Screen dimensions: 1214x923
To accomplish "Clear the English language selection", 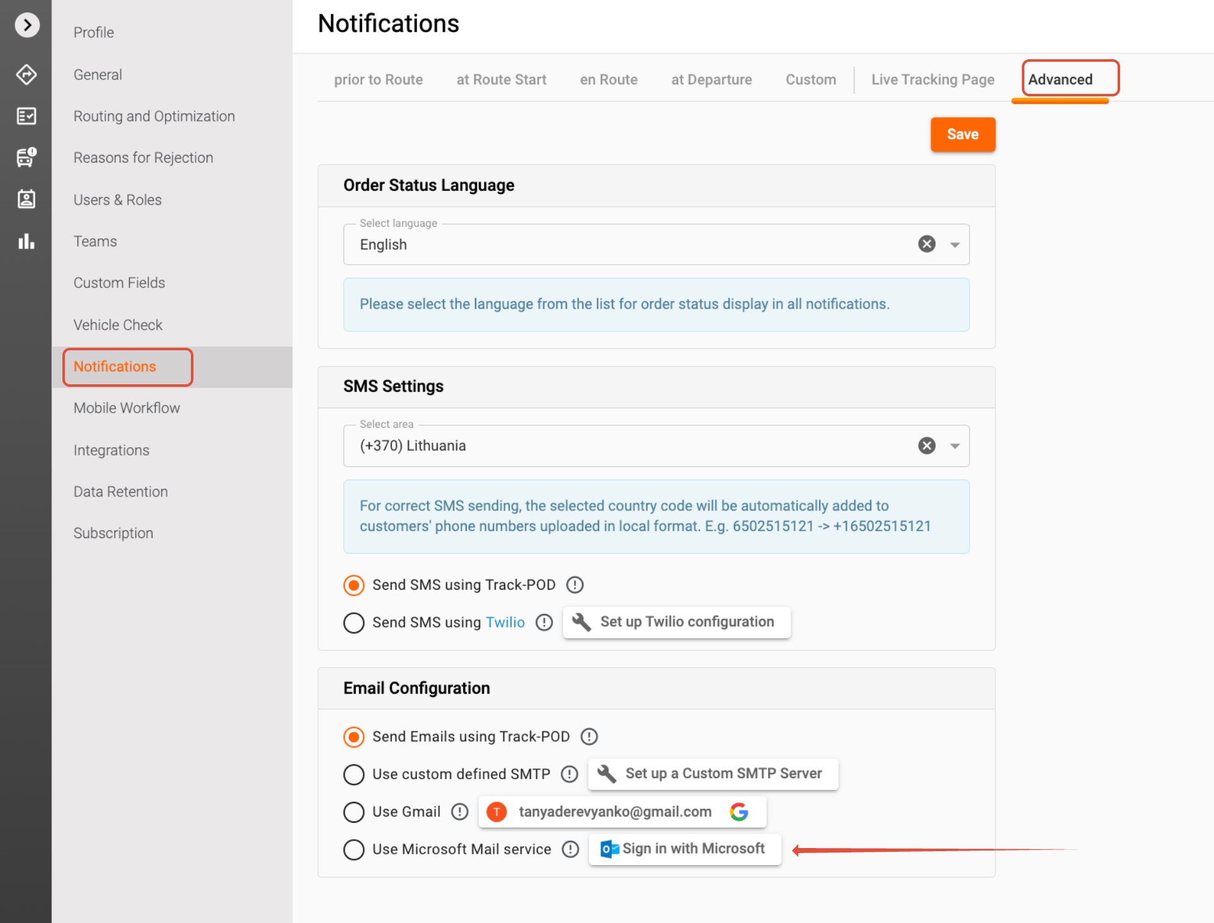I will tap(926, 244).
